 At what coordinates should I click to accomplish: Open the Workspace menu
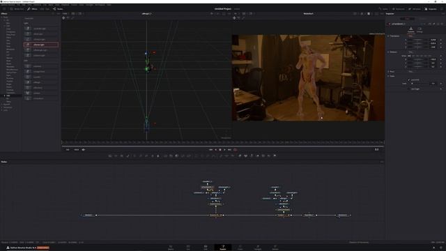(x=100, y=5)
